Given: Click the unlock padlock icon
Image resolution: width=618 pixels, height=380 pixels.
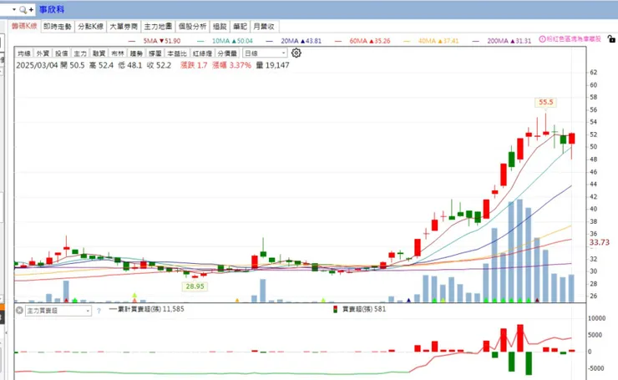Looking at the screenshot, I should [x=611, y=39].
